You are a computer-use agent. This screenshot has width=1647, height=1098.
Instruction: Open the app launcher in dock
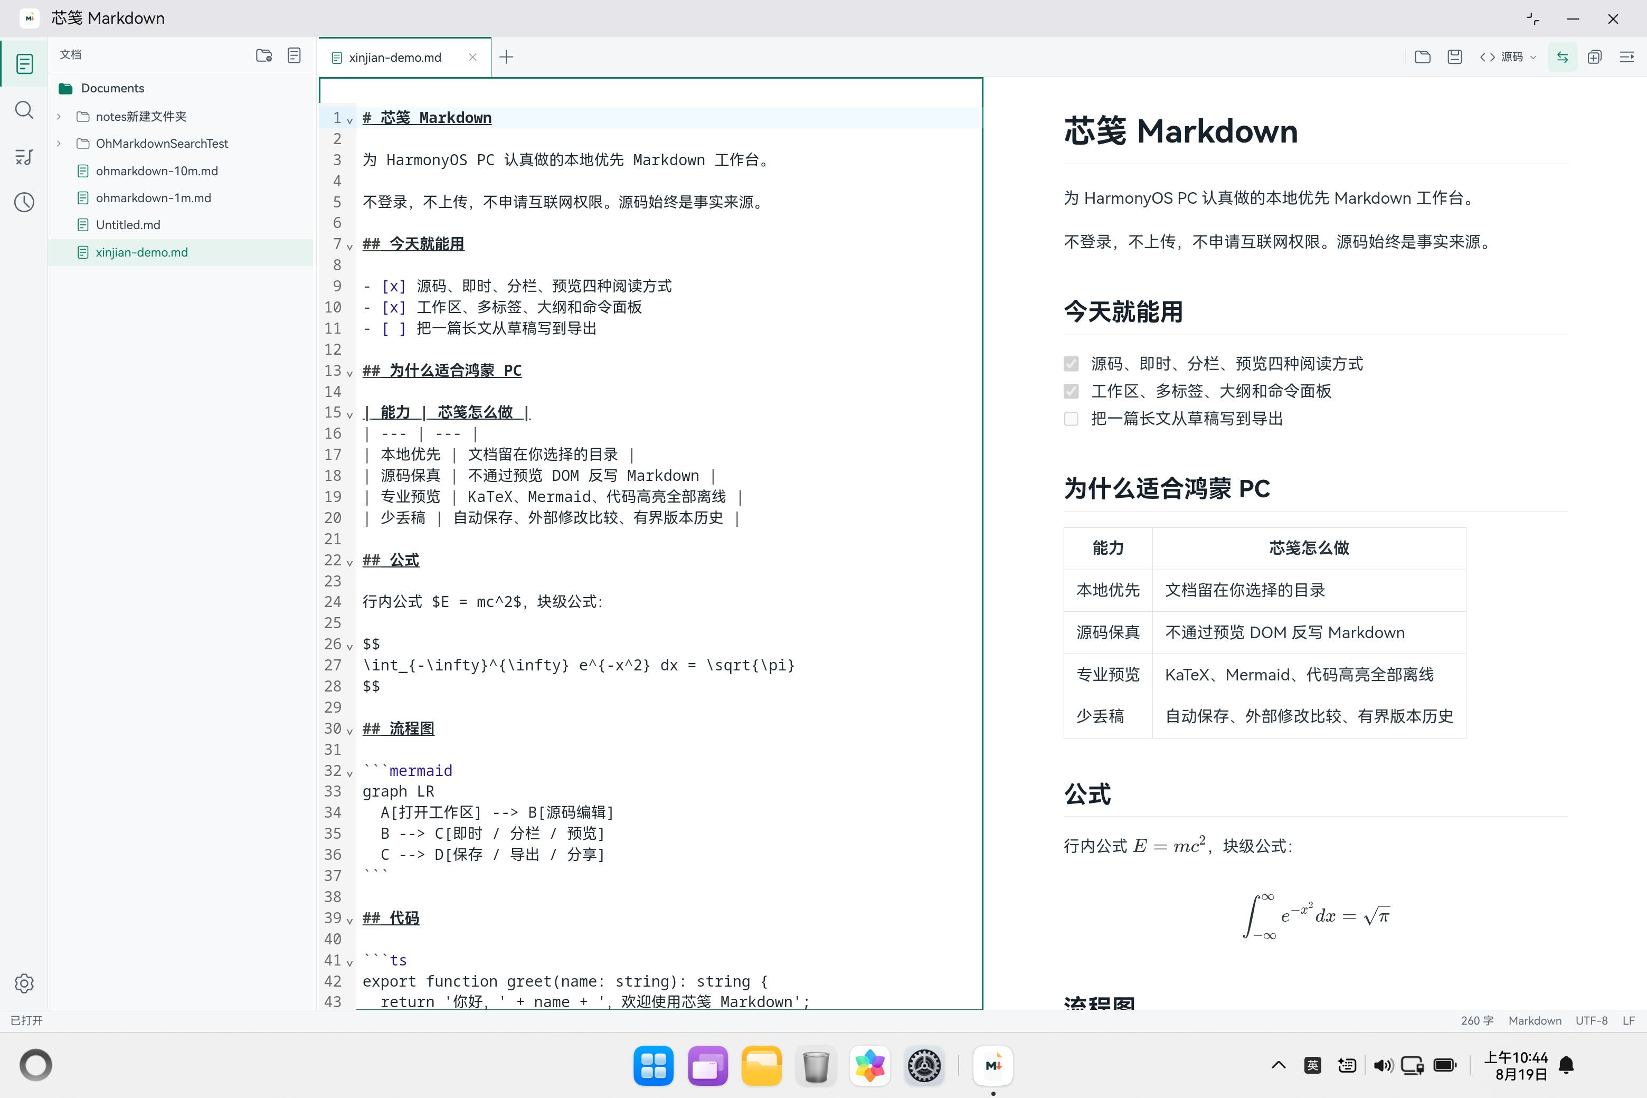pyautogui.click(x=654, y=1066)
